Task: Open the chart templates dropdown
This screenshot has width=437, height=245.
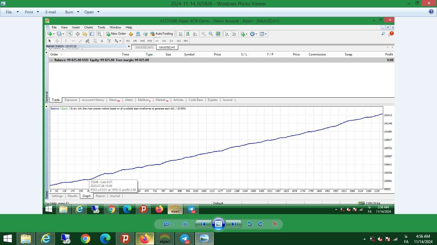Action: [x=263, y=34]
